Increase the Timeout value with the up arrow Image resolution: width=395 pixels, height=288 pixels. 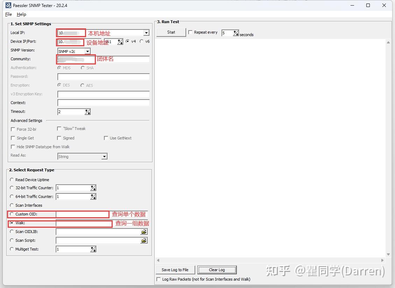pyautogui.click(x=87, y=110)
